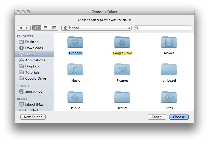Select labnol iMac under Devices
The height and width of the screenshot is (143, 209).
(x=34, y=104)
